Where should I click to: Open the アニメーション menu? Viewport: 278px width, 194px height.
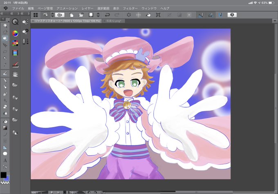point(67,8)
